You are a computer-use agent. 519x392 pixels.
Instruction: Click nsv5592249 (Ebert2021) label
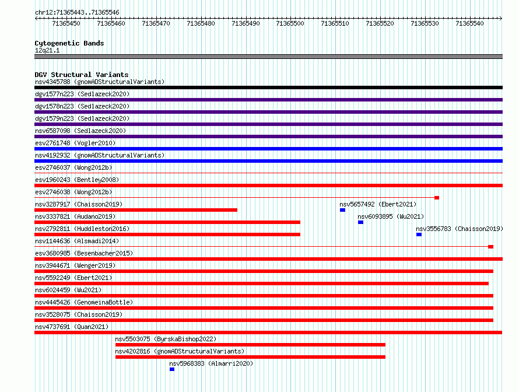pos(73,278)
